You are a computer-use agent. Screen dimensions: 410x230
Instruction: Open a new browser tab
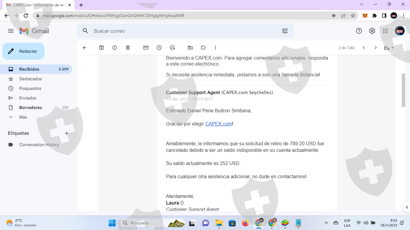tap(81, 5)
